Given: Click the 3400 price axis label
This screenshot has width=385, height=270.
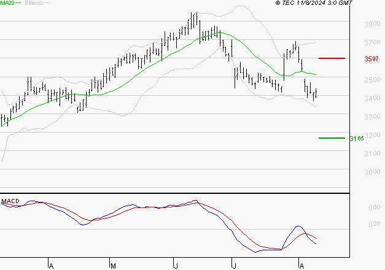Looking at the screenshot, I should pos(372,98).
